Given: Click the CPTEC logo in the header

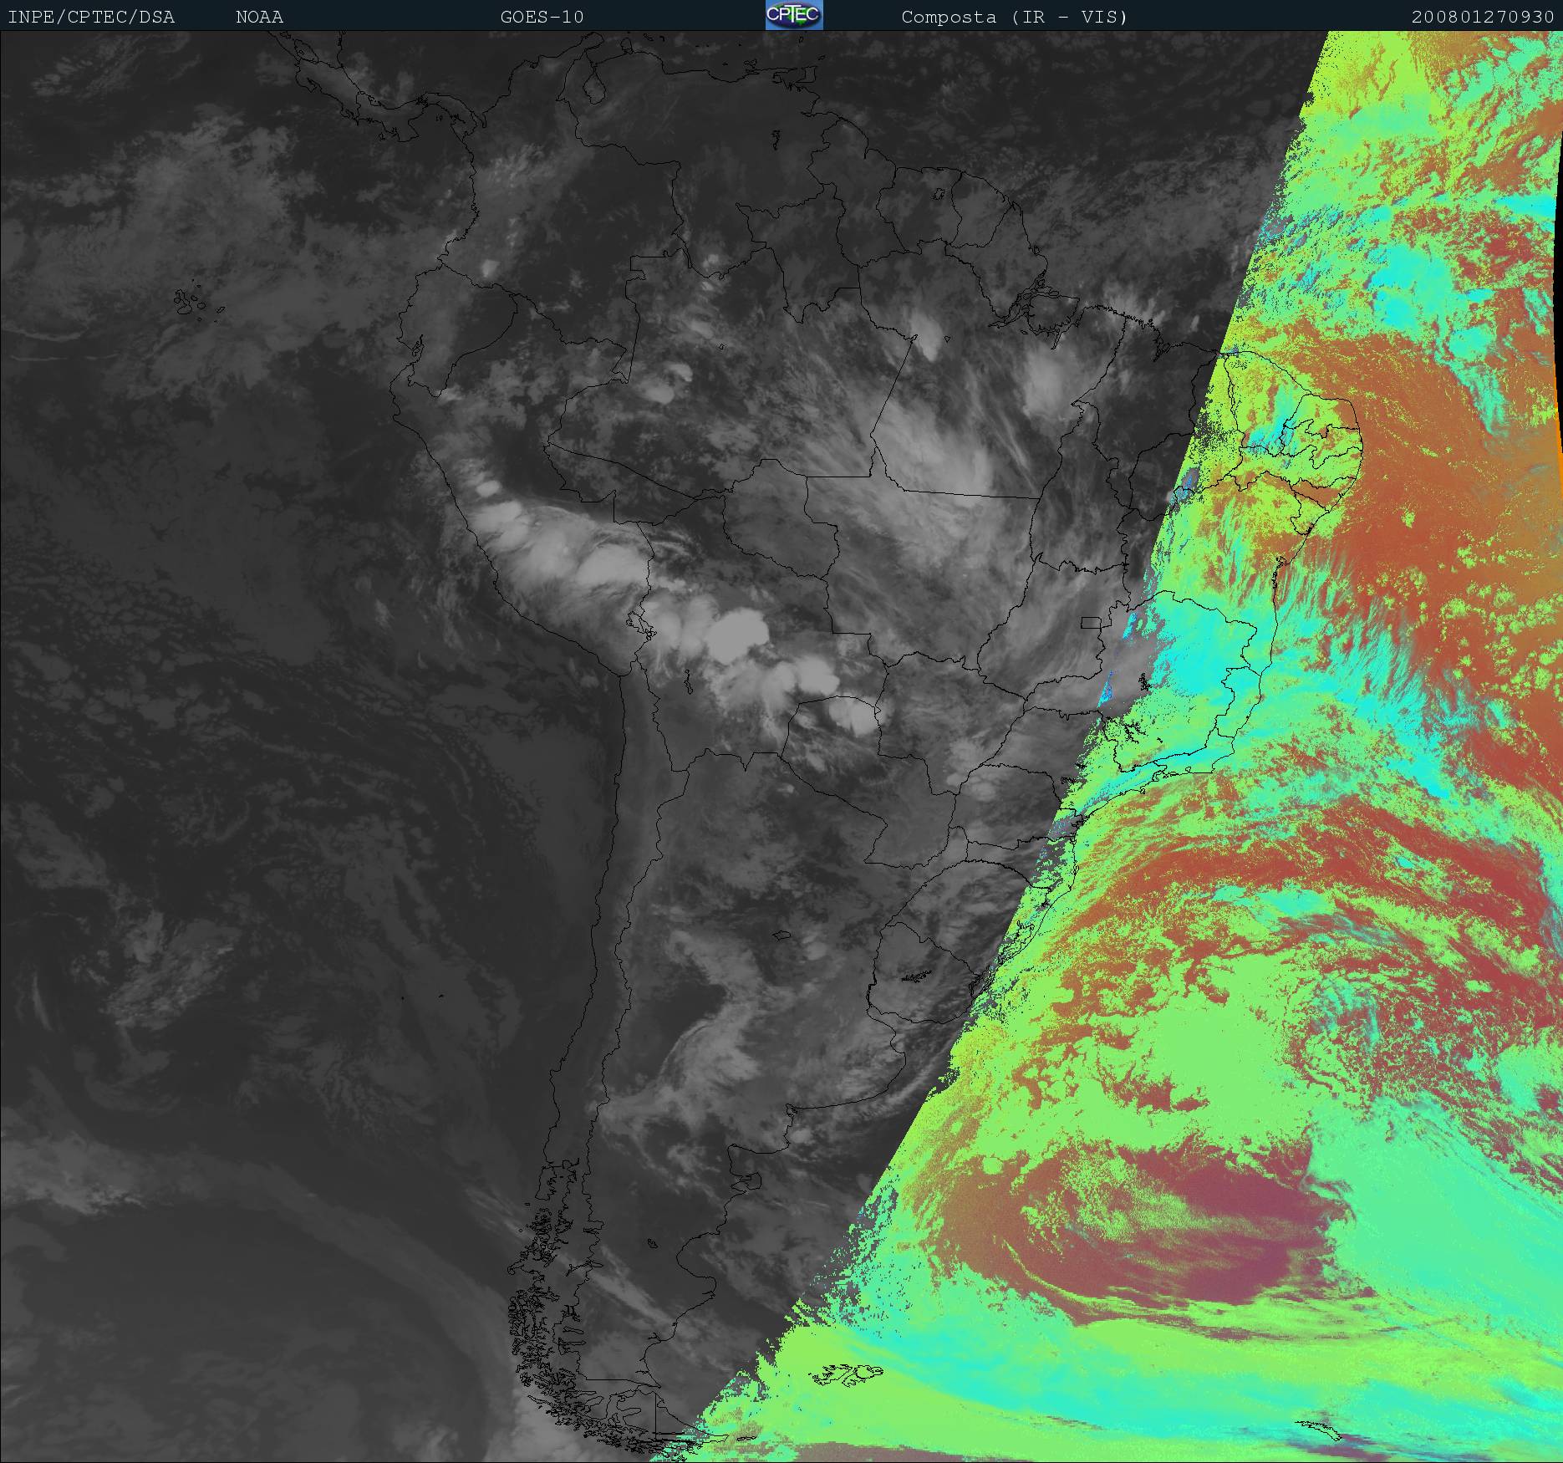Looking at the screenshot, I should (793, 16).
